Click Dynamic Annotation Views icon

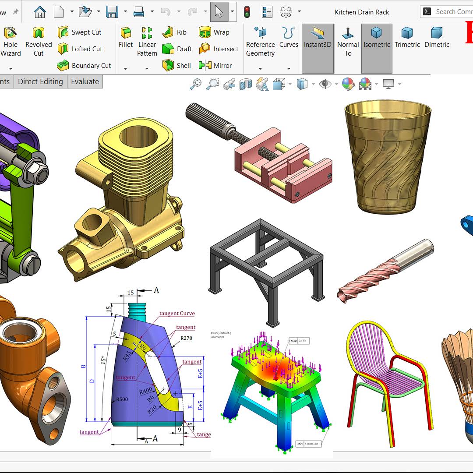262,84
